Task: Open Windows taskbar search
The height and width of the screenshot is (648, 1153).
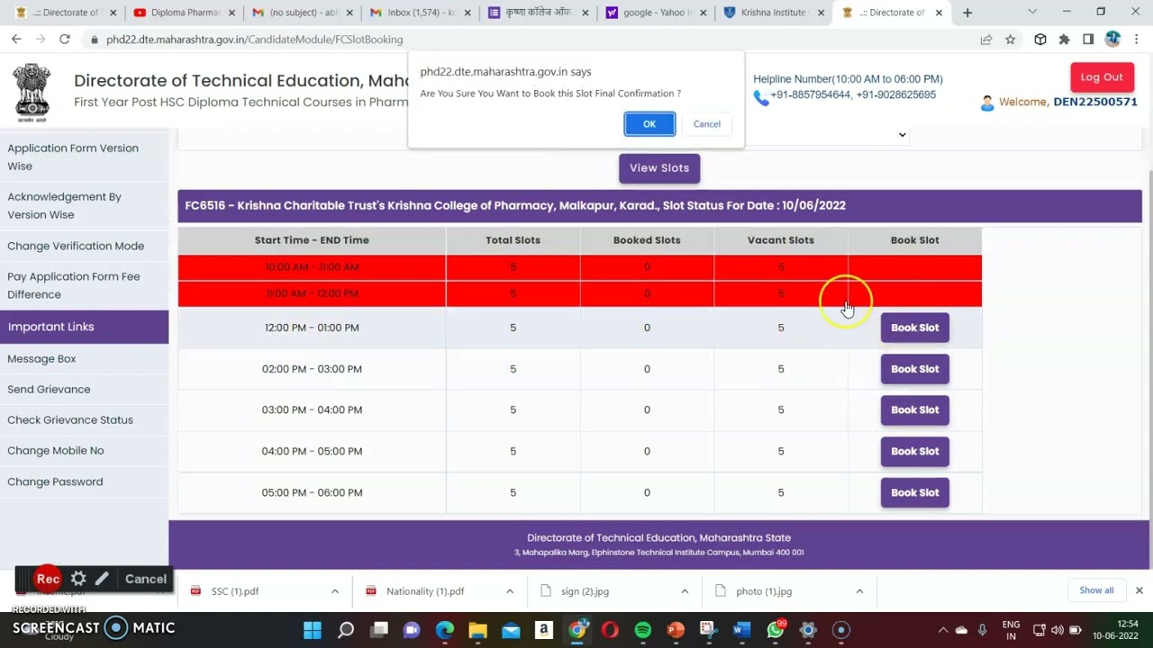Action: coord(346,630)
